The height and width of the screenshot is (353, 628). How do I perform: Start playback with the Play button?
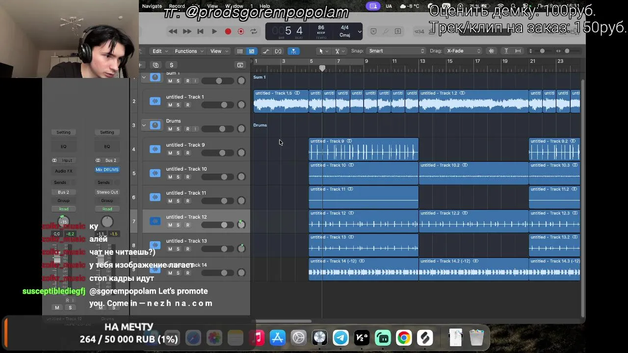point(214,31)
